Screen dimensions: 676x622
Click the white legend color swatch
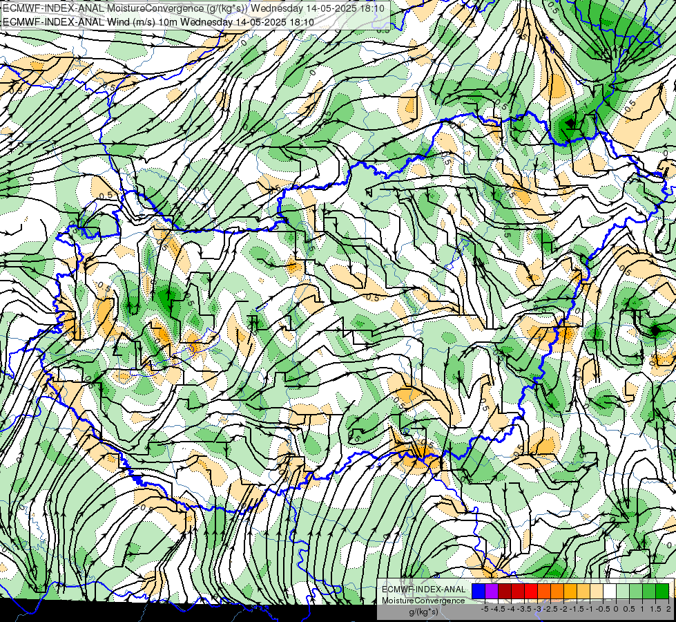coord(610,592)
